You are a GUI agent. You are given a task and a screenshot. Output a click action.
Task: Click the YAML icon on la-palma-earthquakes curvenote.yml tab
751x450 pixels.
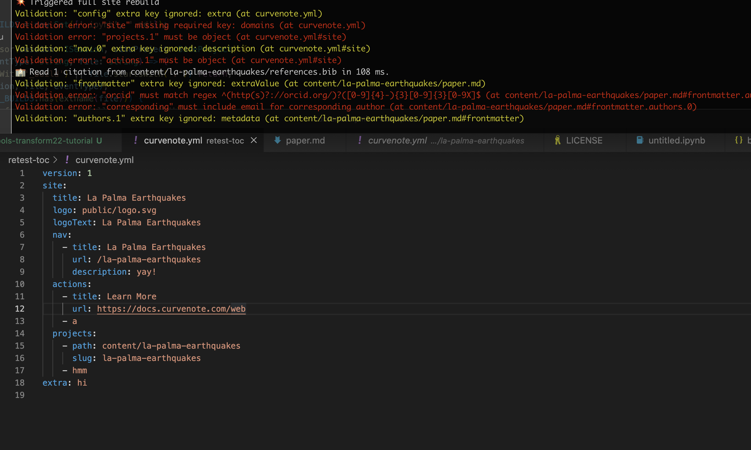(x=360, y=140)
